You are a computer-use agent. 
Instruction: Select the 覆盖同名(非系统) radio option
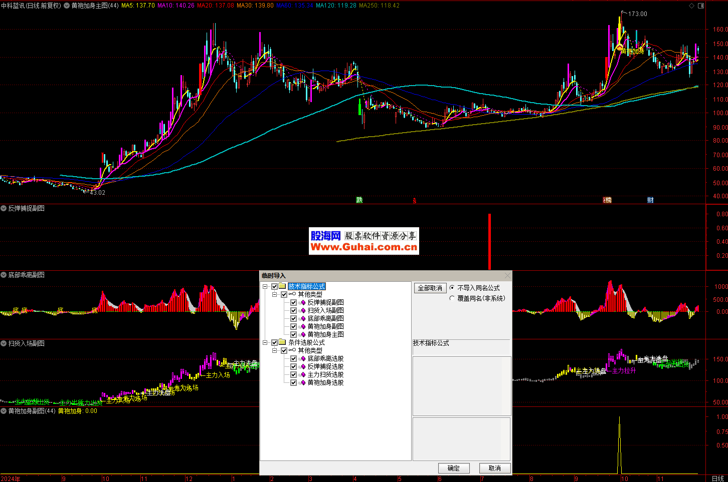pyautogui.click(x=452, y=298)
